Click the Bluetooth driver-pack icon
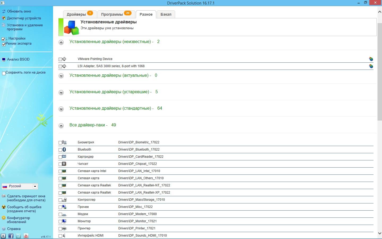The image size is (382, 239). [x=64, y=150]
